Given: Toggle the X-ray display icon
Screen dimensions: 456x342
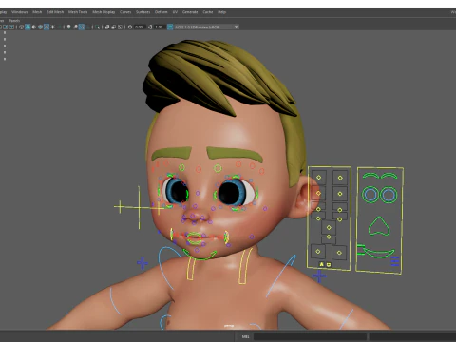Looking at the screenshot, I should (107, 27).
